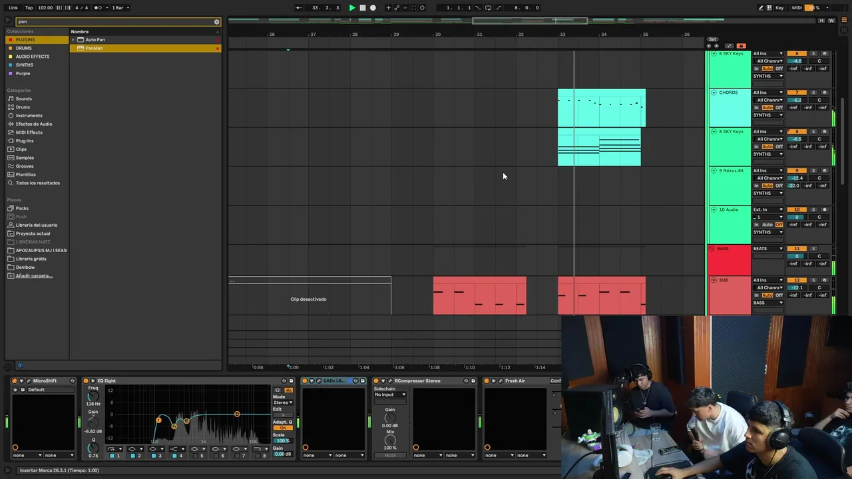Screen dimensions: 852x479
Task: Click Tap tempo button
Action: point(29,8)
